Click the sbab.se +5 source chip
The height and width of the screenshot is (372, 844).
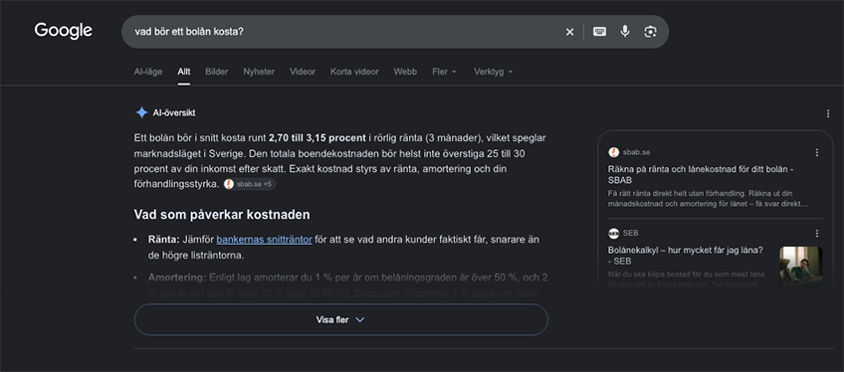pyautogui.click(x=250, y=184)
